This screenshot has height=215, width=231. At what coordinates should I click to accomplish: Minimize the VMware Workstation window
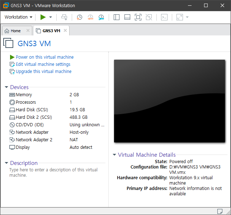(x=190, y=5)
